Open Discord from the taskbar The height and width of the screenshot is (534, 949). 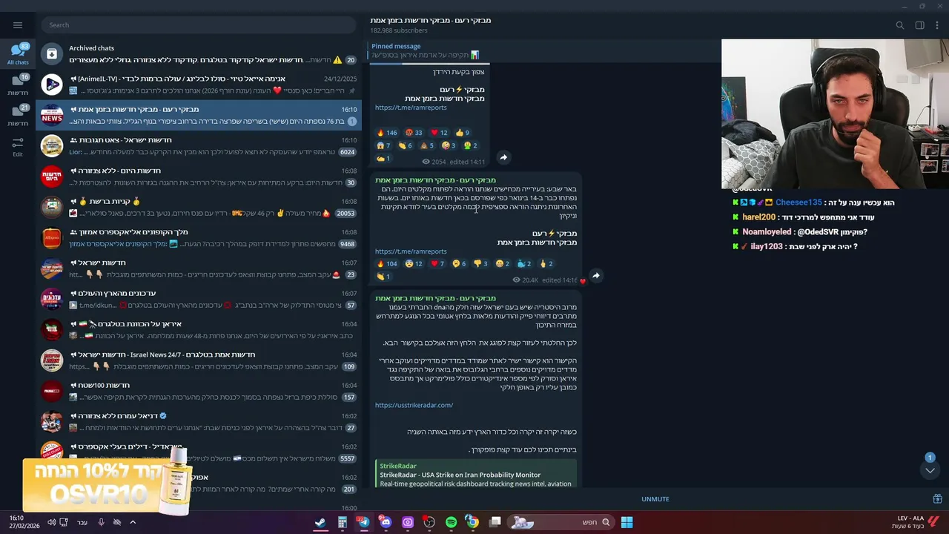386,522
